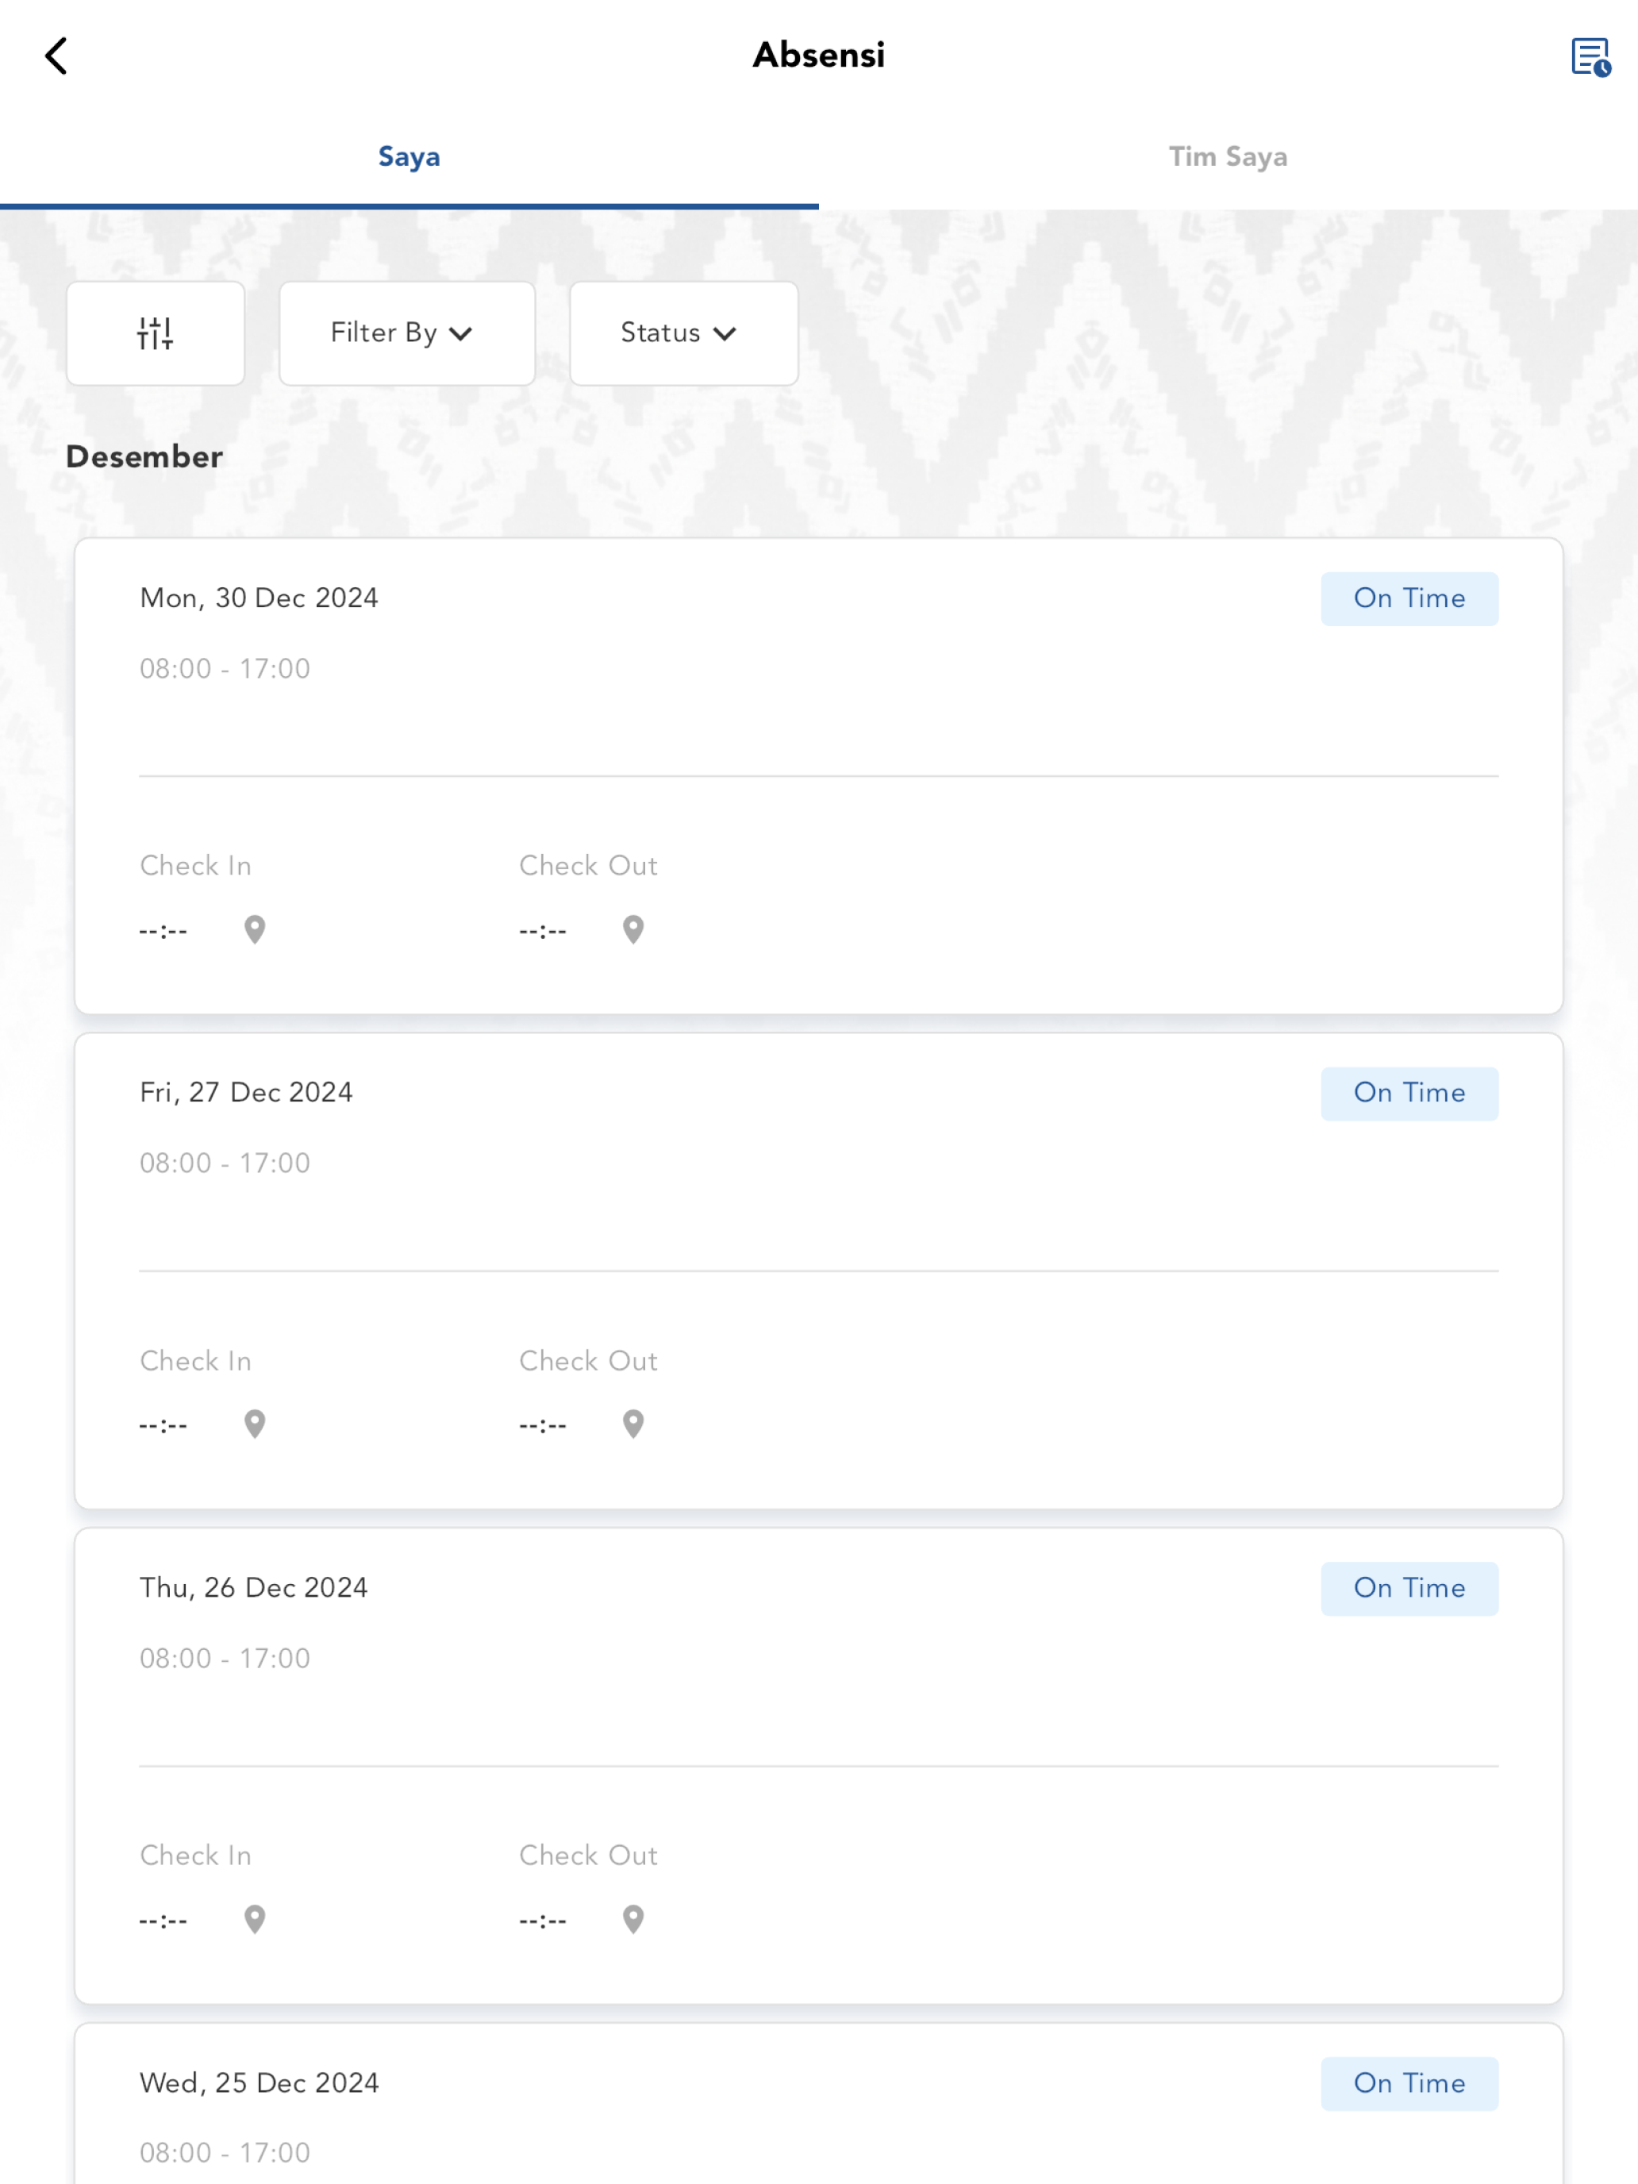Viewport: 1638px width, 2184px height.
Task: Tap On Time badge for Fri, 27 Dec
Action: click(x=1409, y=1093)
